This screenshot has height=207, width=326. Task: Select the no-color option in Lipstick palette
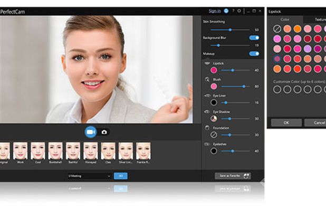(277, 29)
